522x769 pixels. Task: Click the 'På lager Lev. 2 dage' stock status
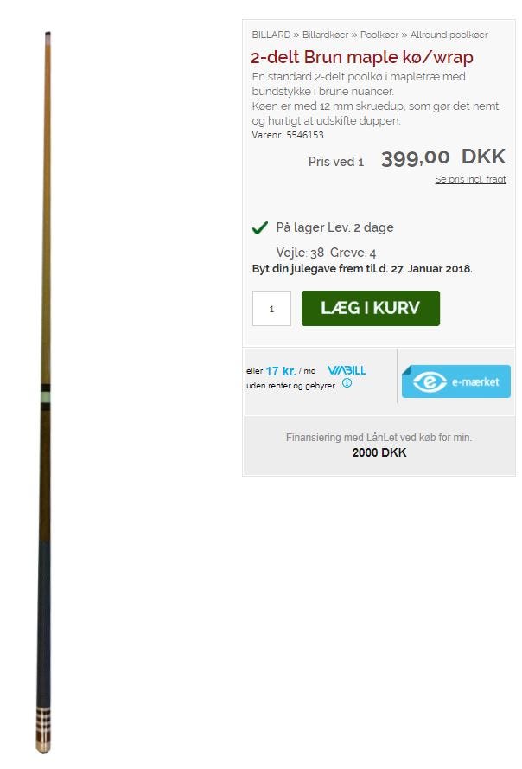[334, 227]
